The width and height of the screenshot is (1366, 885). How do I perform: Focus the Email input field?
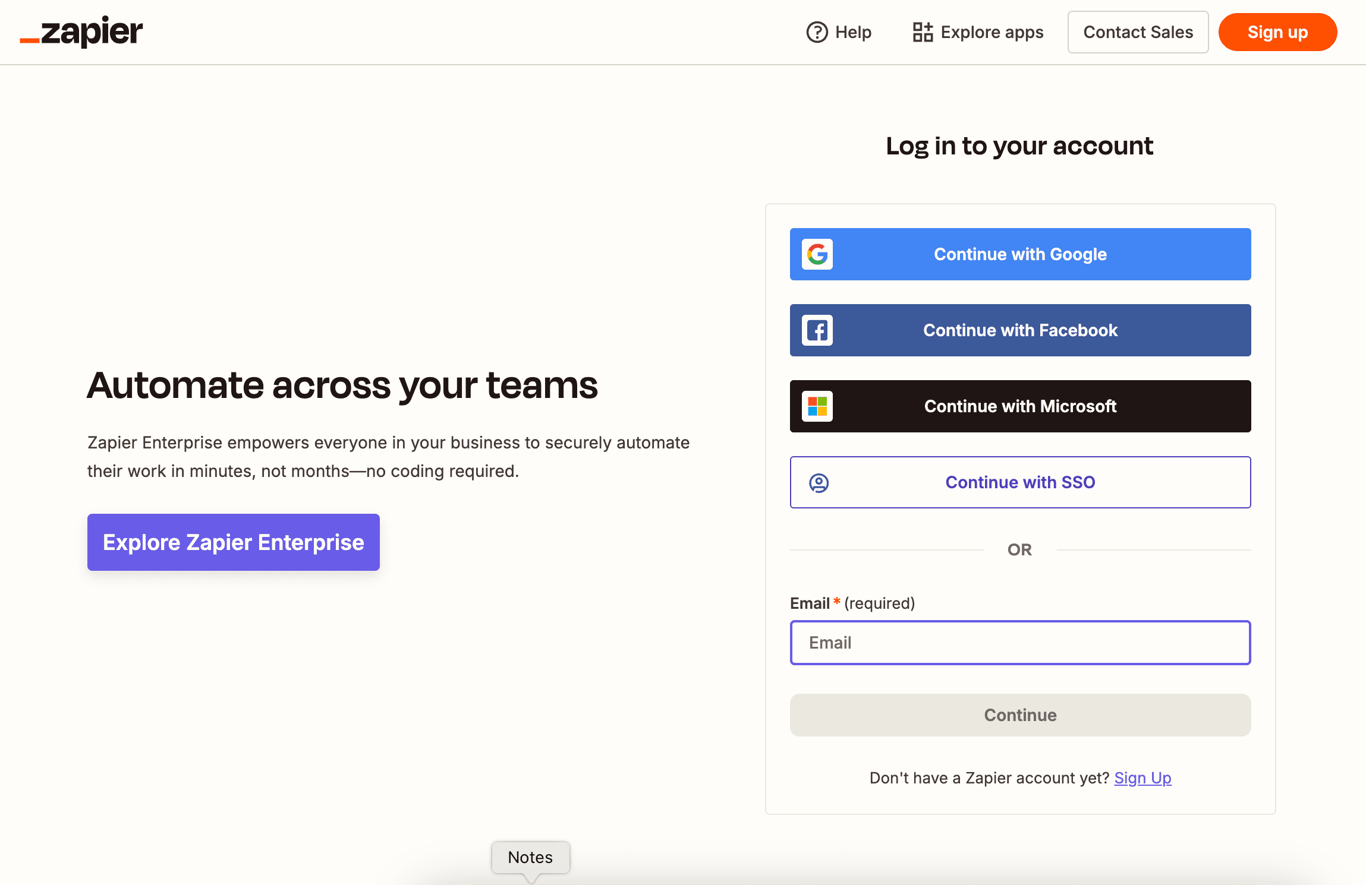1020,643
